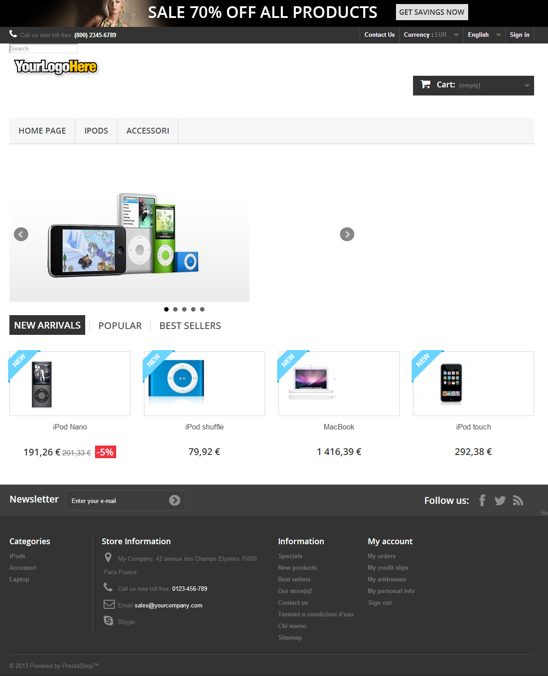This screenshot has height=676, width=548.
Task: Advance slider with right arrow
Action: point(347,234)
